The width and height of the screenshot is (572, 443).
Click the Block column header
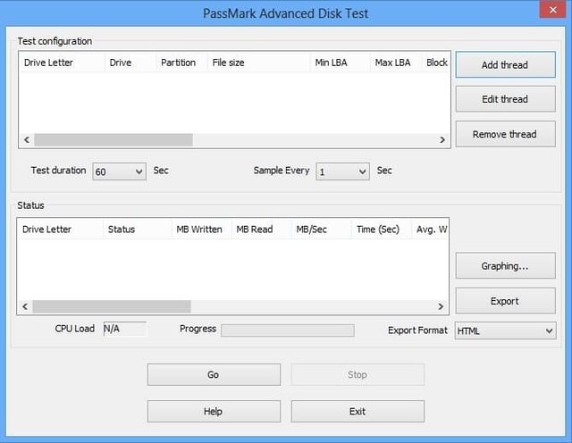pos(436,63)
